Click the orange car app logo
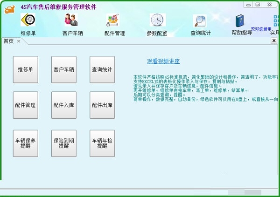The image size is (280, 197). point(10,9)
